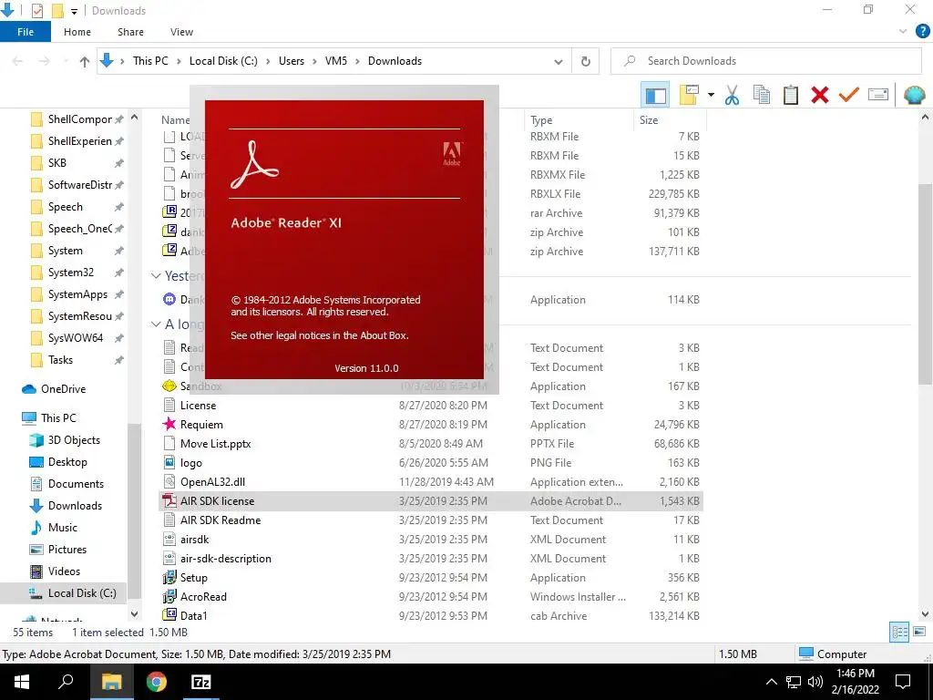Collapse the Yesterday group chevron
933x700 pixels.
[156, 275]
